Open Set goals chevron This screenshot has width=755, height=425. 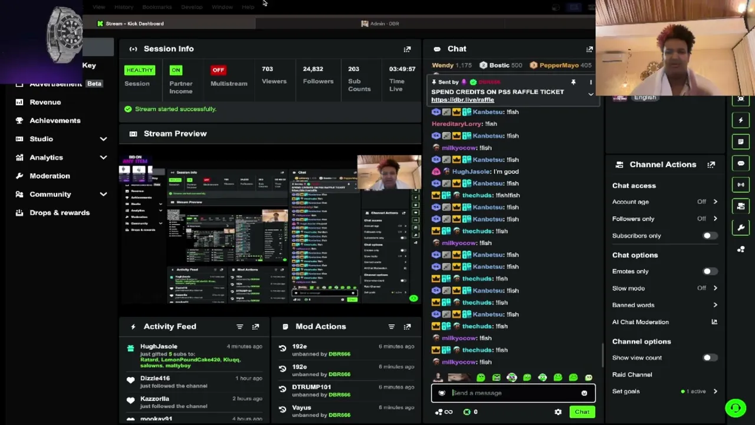click(715, 391)
